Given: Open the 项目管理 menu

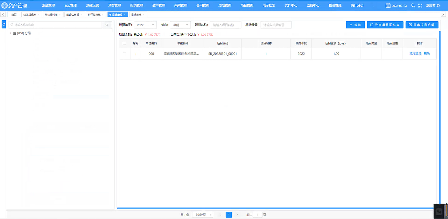Looking at the screenshot, I should click(x=247, y=6).
